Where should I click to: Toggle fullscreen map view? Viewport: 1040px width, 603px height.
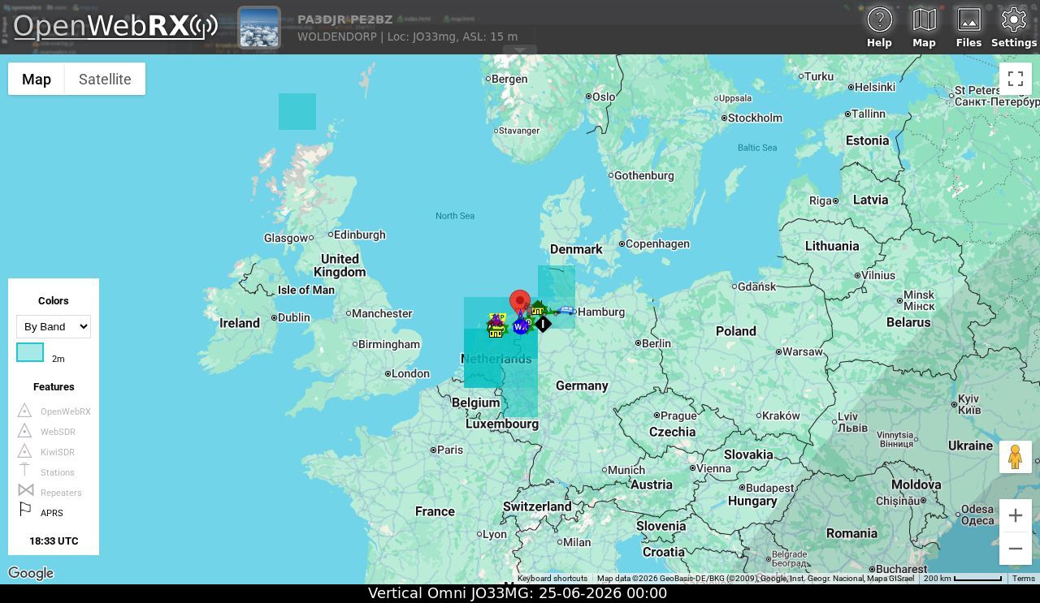click(x=1015, y=79)
